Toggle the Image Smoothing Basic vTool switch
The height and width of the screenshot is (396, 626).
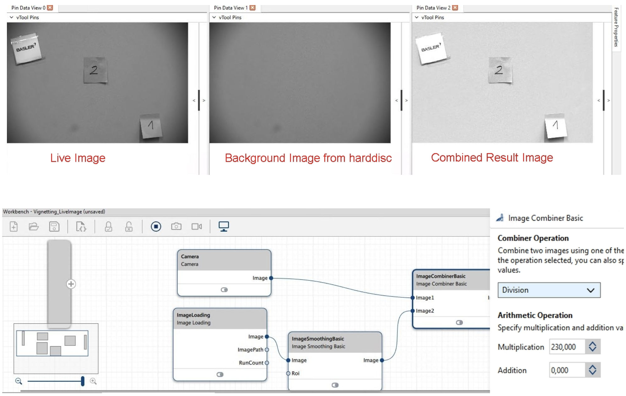pyautogui.click(x=335, y=385)
